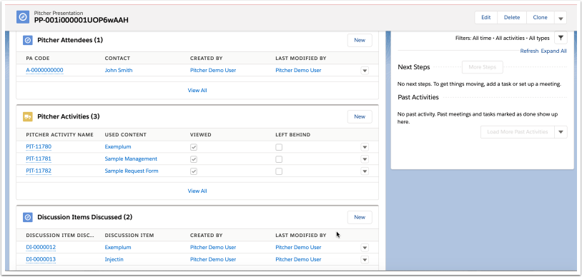The height and width of the screenshot is (277, 582).
Task: Click Pitcher Attendees (1) section title
Action: [x=70, y=40]
